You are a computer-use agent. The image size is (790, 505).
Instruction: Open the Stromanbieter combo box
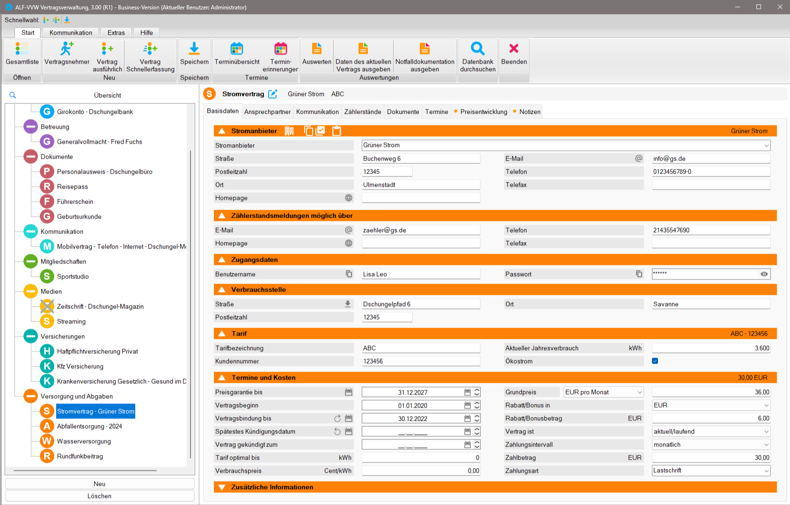point(766,146)
